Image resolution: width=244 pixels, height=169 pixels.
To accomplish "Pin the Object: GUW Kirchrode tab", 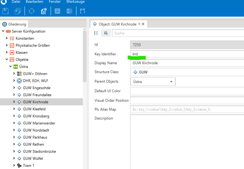I will pos(139,24).
